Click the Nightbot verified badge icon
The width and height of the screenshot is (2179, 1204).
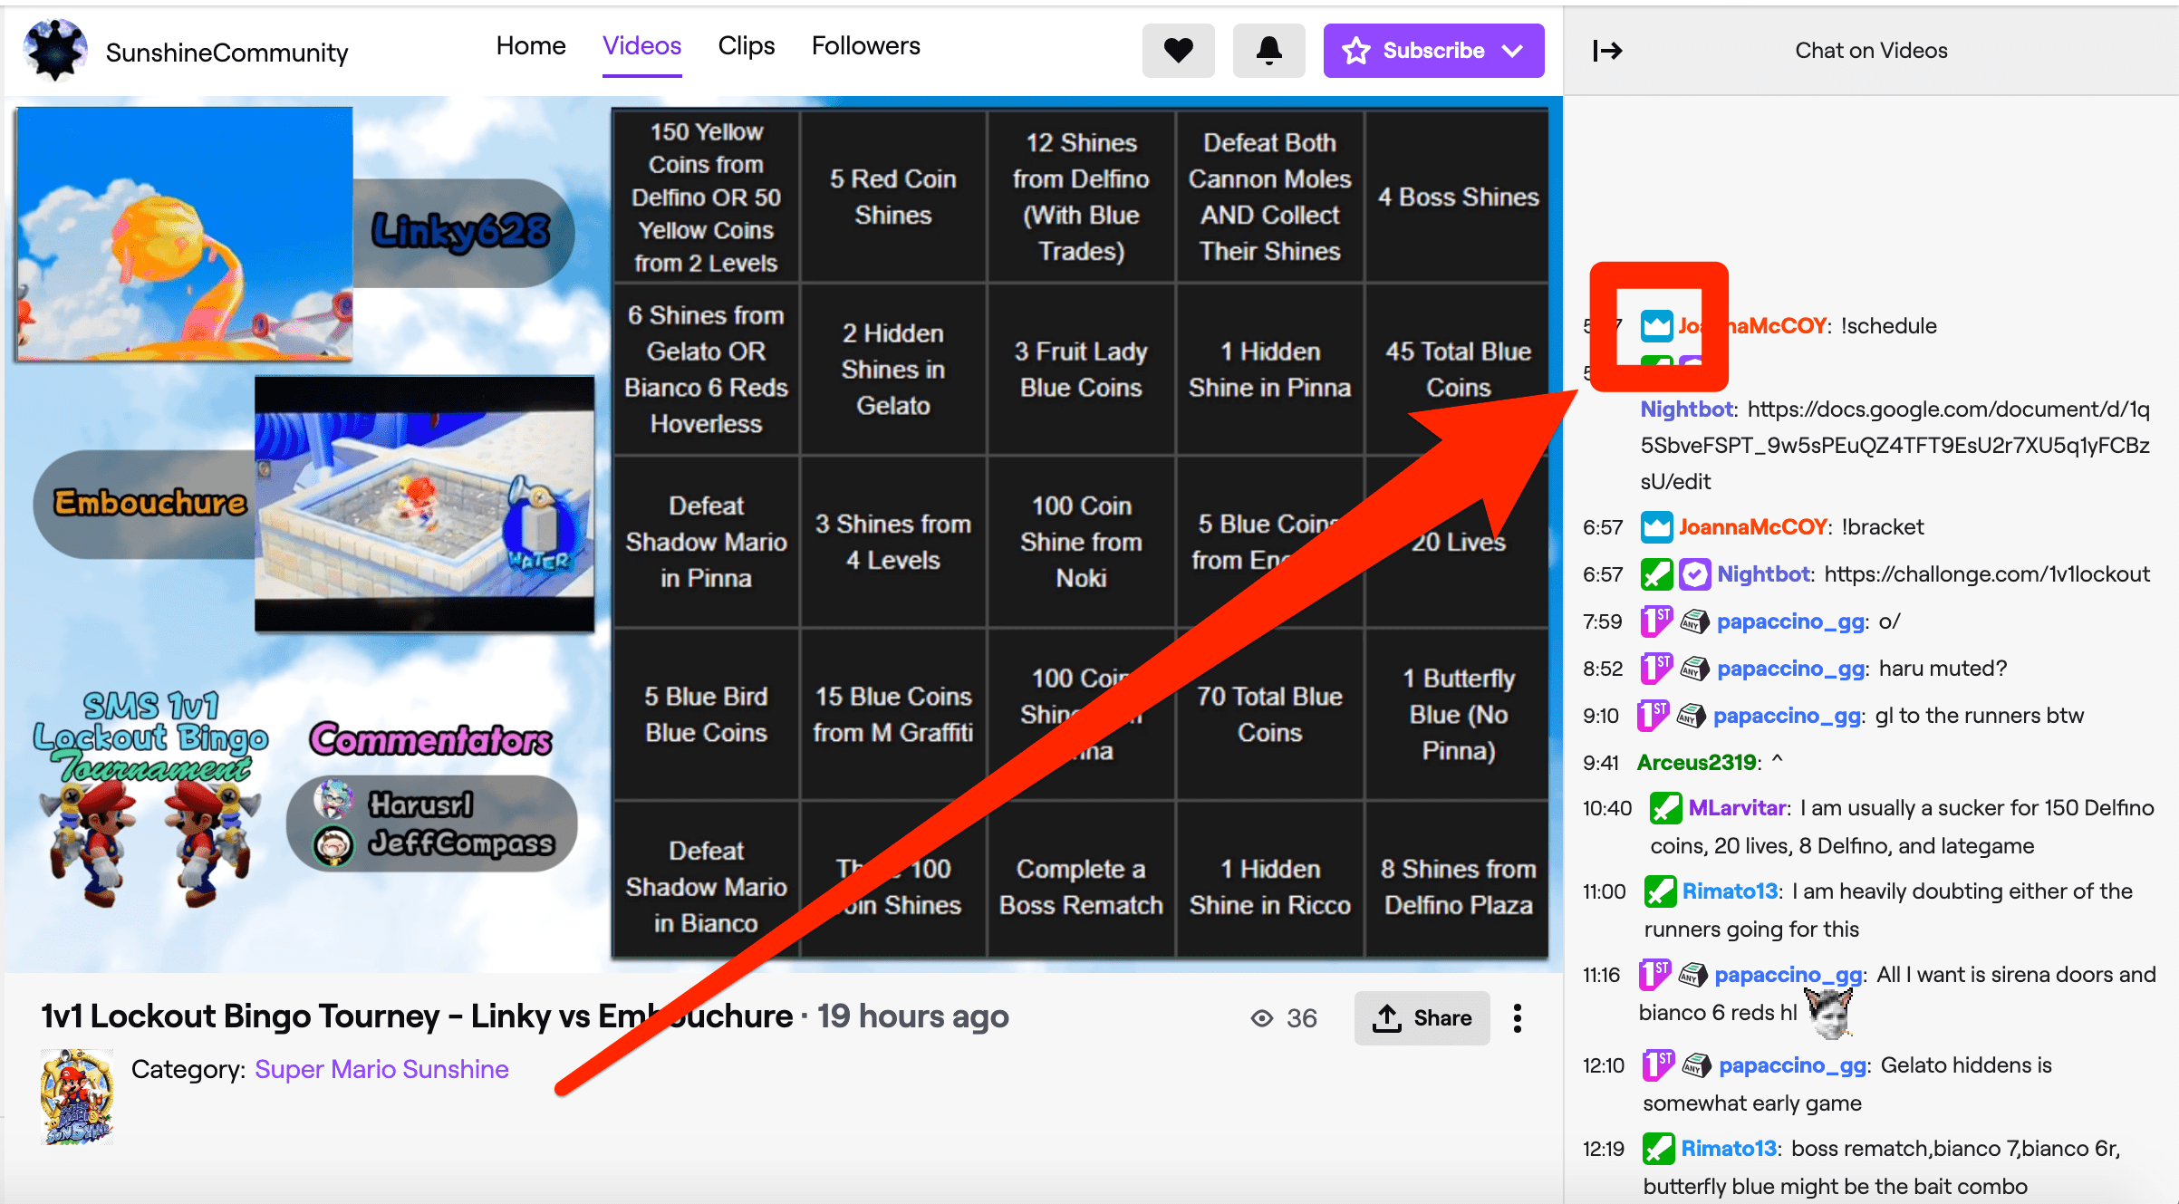pyautogui.click(x=1694, y=574)
